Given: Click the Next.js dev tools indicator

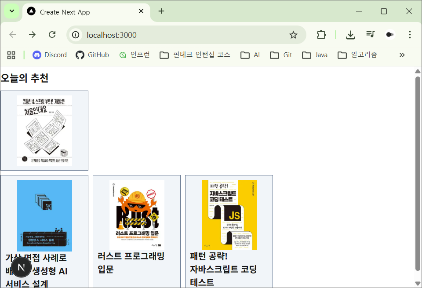Looking at the screenshot, I should coord(21,267).
